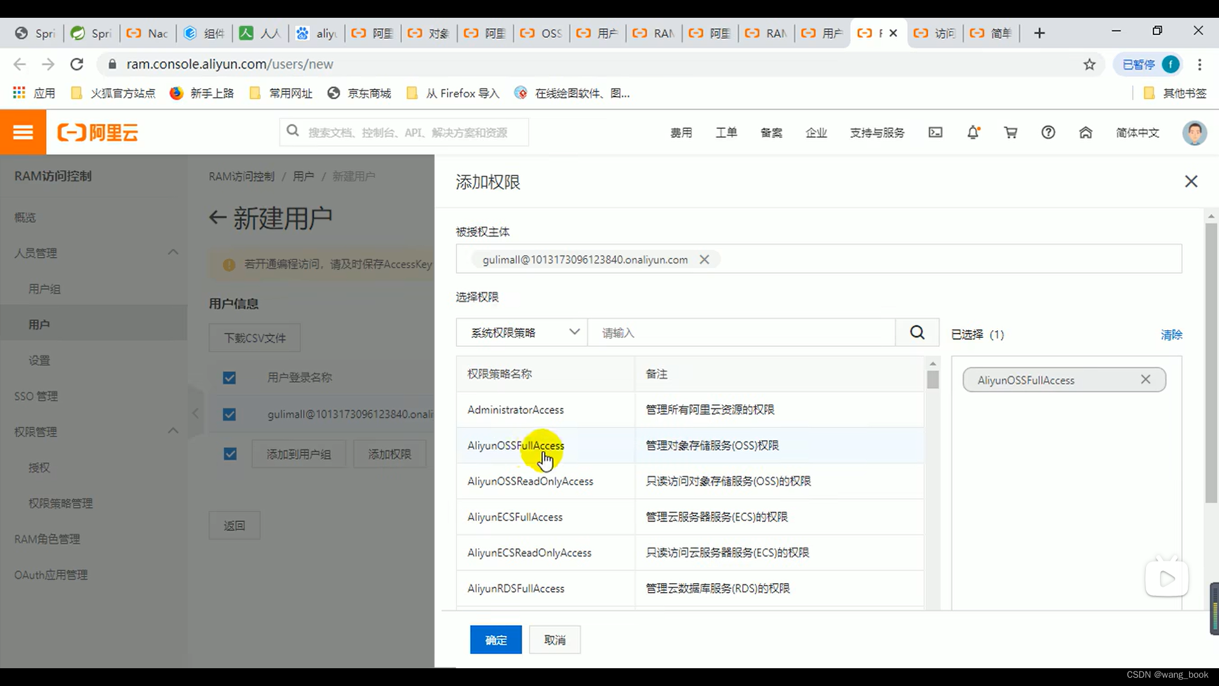Screen dimensions: 1219x686
Task: Click the Aliyun logo
Action: click(x=98, y=132)
